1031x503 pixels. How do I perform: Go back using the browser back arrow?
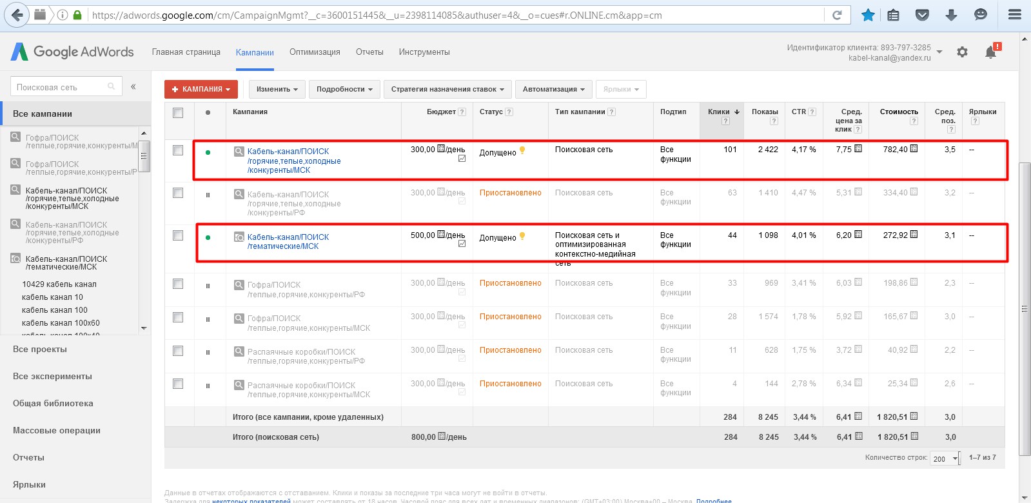tap(17, 15)
